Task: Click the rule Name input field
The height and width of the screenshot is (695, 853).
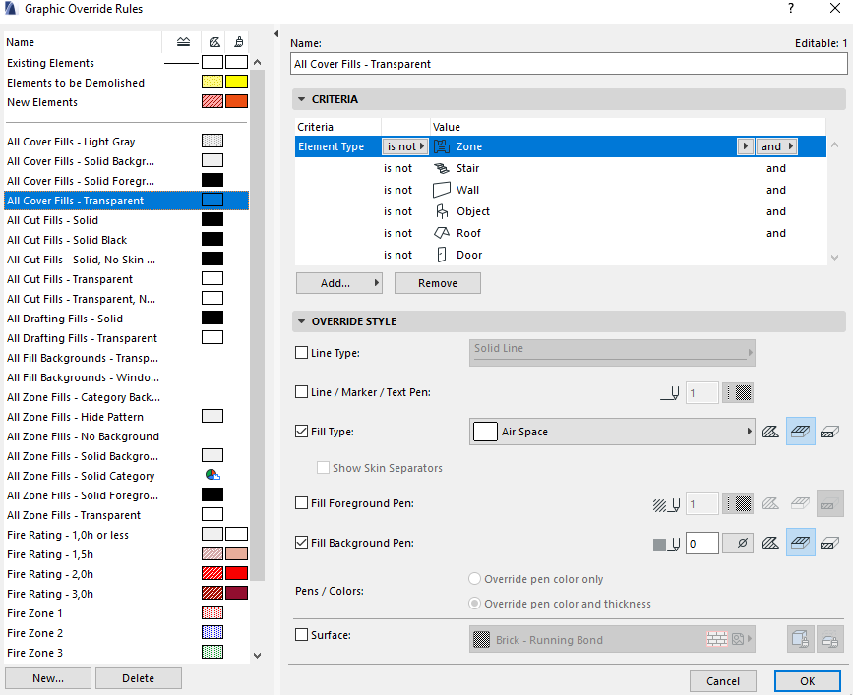Action: [569, 64]
